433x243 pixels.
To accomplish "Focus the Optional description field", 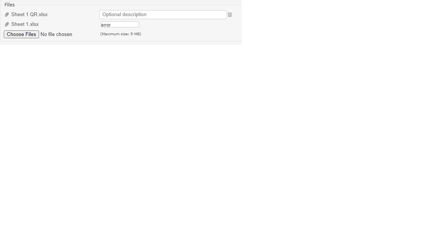I will [163, 15].
